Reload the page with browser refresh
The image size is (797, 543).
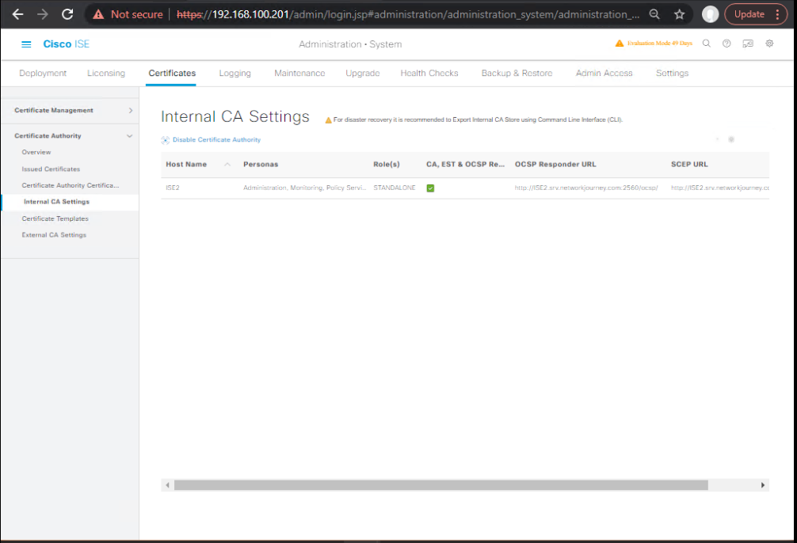(x=67, y=14)
